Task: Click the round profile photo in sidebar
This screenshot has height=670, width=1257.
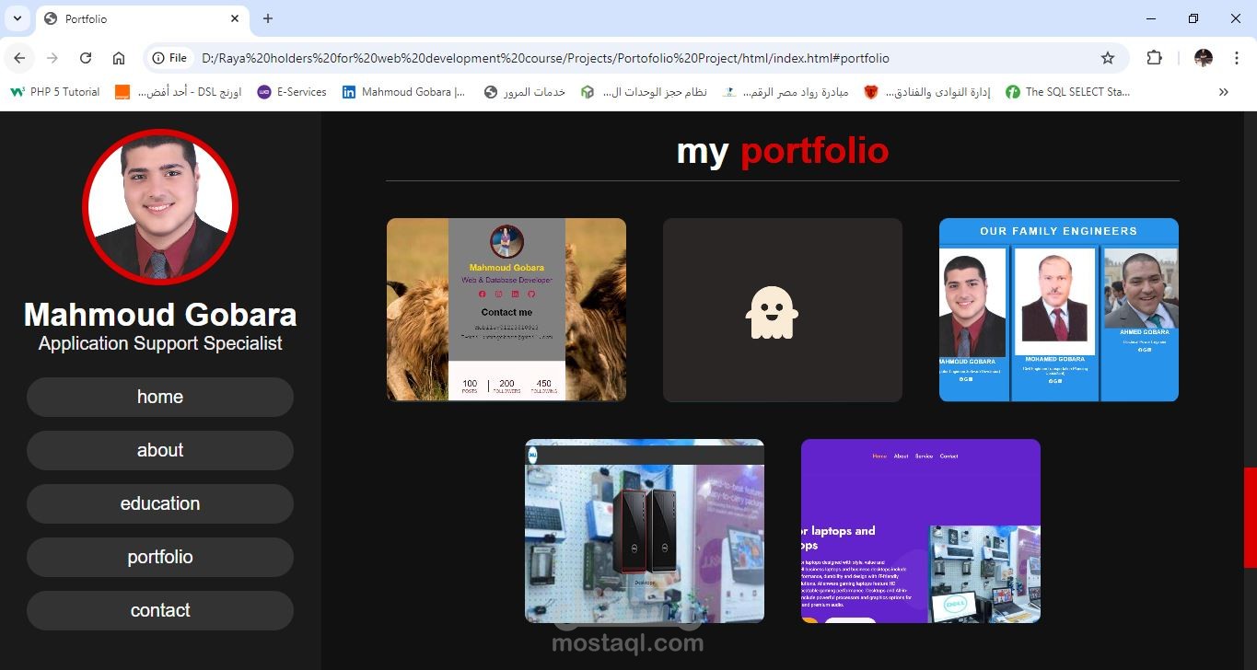Action: coord(160,207)
